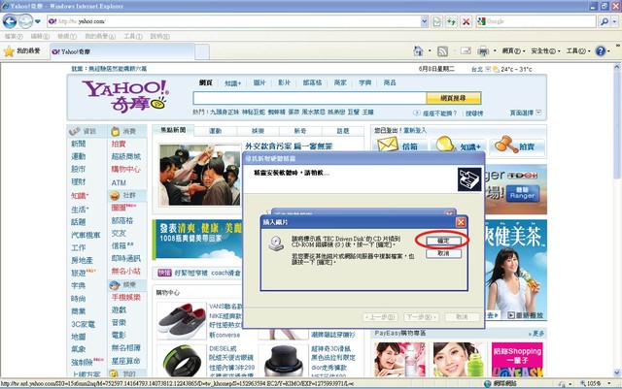The width and height of the screenshot is (622, 389).
Task: Select the Yahoo!奇摩 browser tab
Action: click(122, 51)
